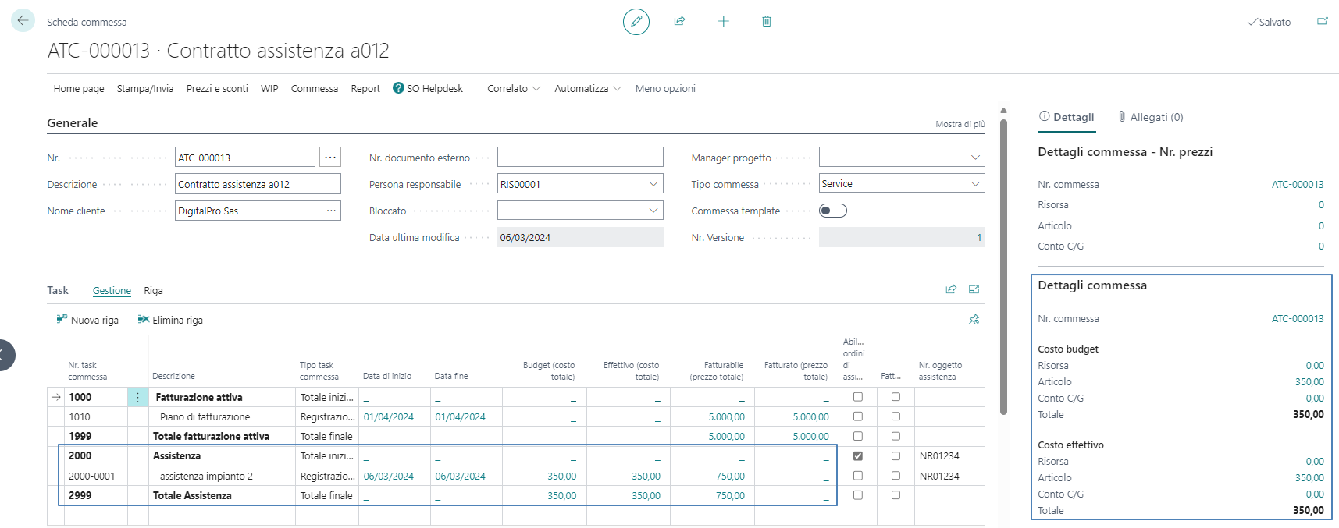Image resolution: width=1339 pixels, height=528 pixels.
Task: Create new record with plus icon
Action: (723, 21)
